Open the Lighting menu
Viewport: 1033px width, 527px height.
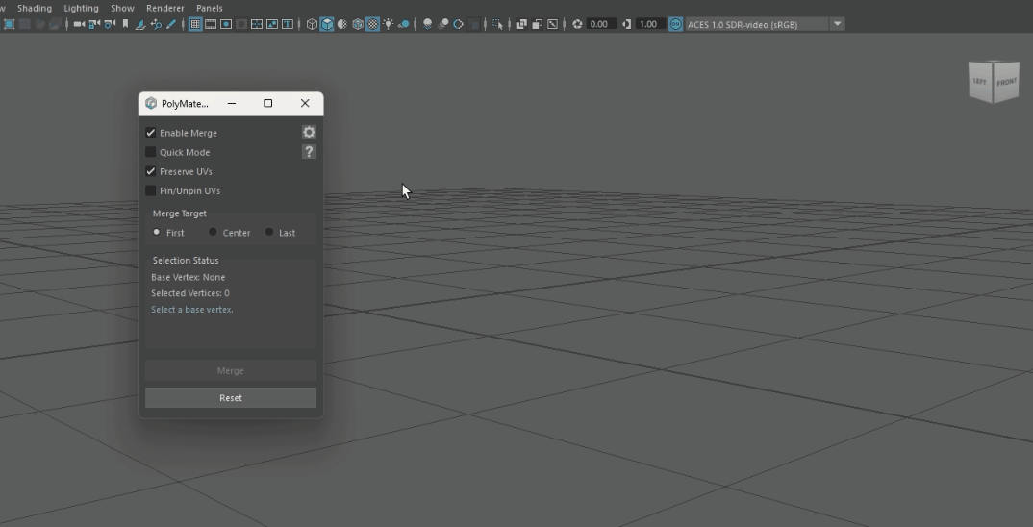[81, 8]
